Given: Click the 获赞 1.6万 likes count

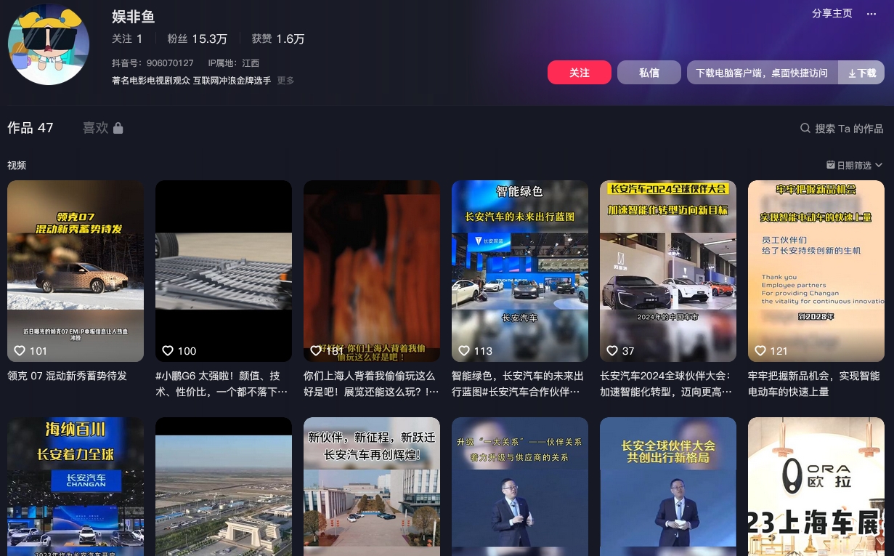Looking at the screenshot, I should pos(278,39).
